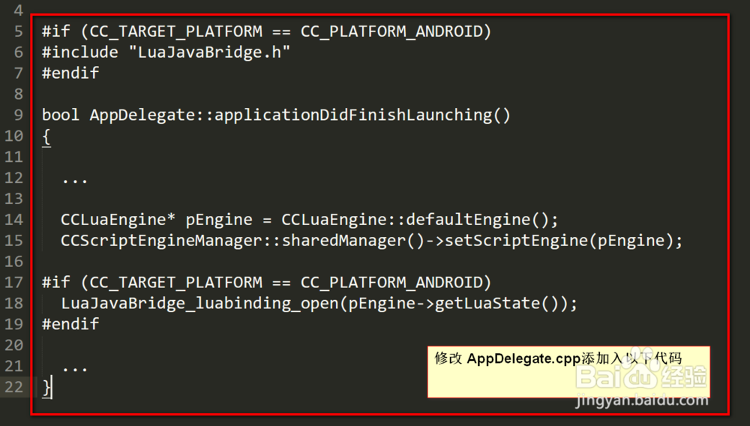
Task: Click line number 14 in gutter
Action: coord(13,220)
